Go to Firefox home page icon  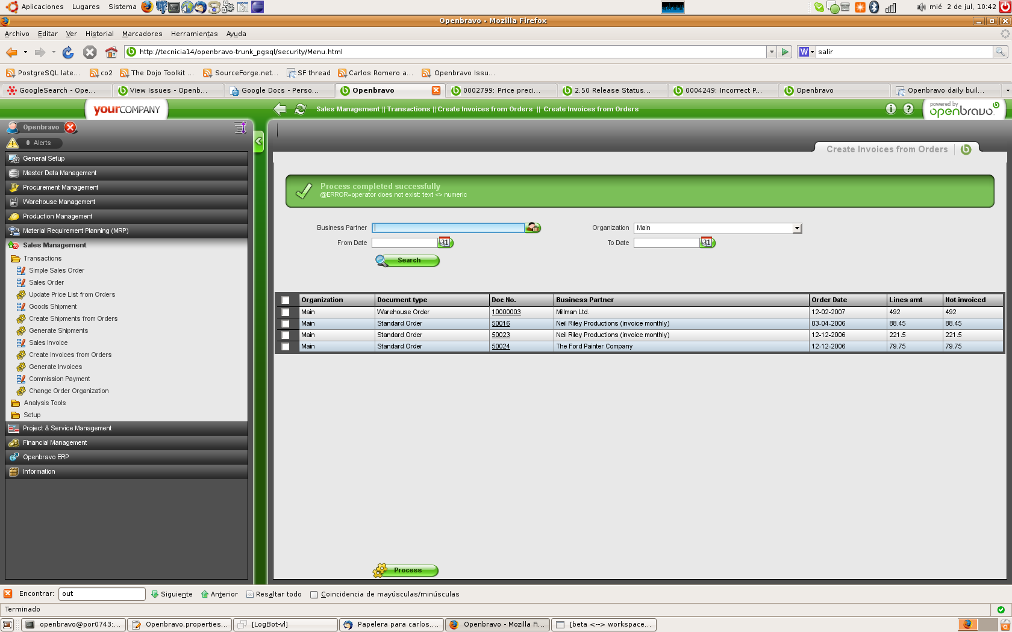coord(111,52)
